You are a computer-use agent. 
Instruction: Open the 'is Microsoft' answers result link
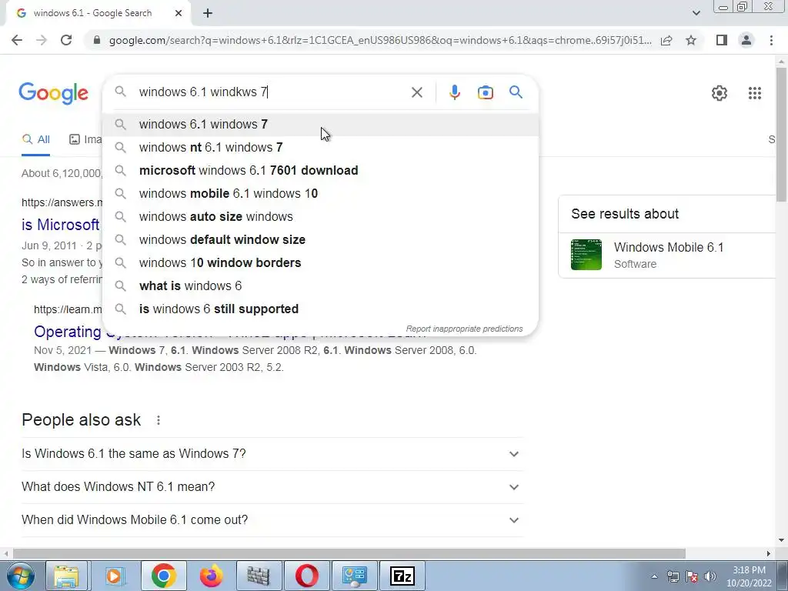click(x=60, y=225)
